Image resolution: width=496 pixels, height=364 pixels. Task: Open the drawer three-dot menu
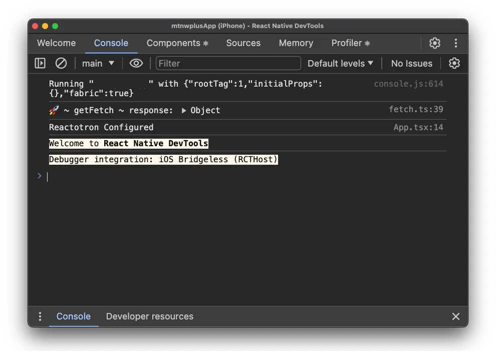[40, 316]
